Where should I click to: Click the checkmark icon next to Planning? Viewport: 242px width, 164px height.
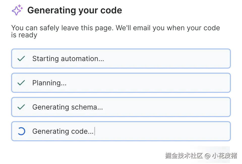click(x=21, y=83)
